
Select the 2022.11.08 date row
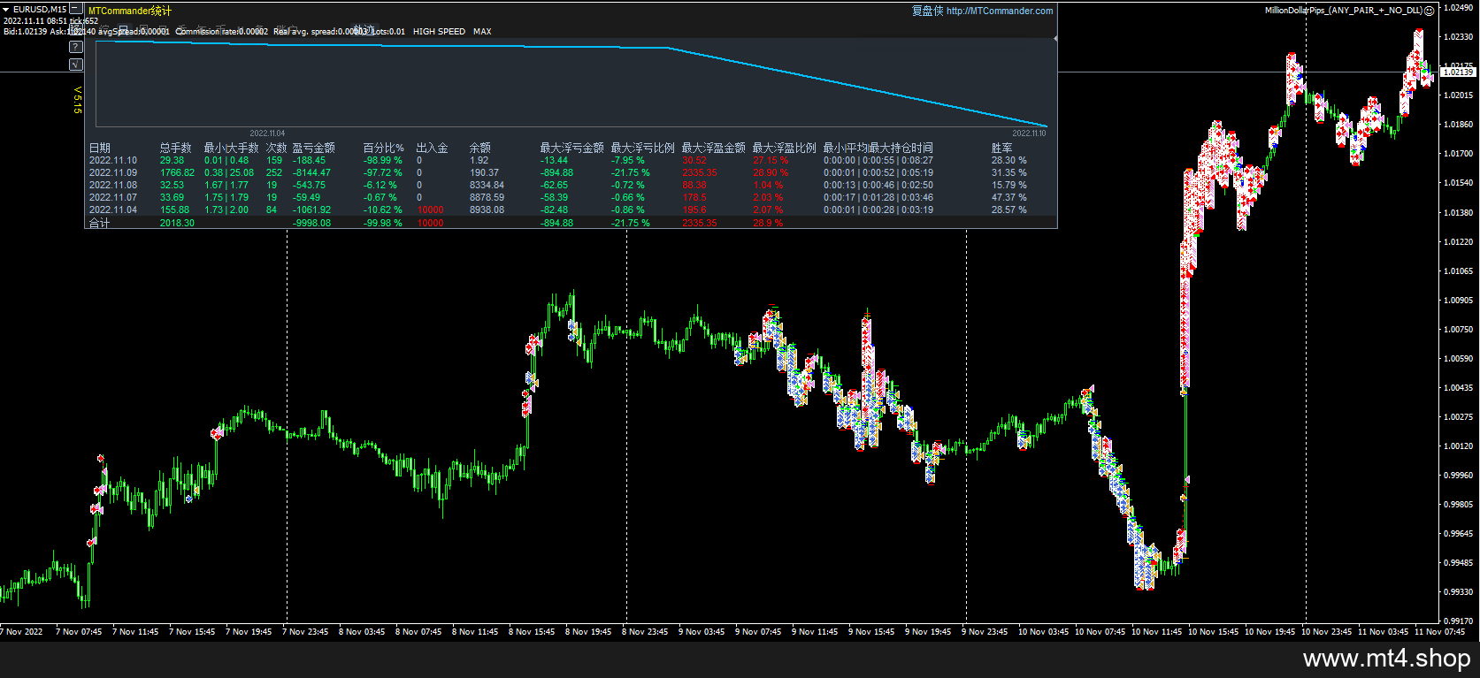point(113,186)
